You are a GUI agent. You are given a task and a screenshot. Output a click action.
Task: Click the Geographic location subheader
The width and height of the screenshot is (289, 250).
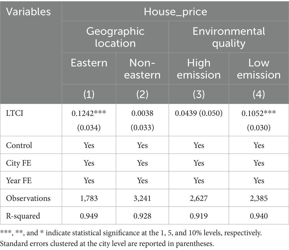pyautogui.click(x=115, y=37)
